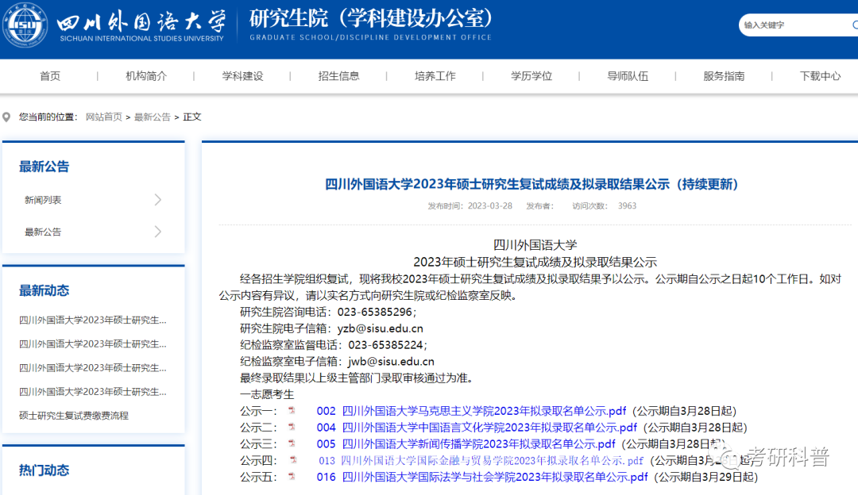Click the PDF icon beside 公示二
The image size is (858, 495).
292,427
